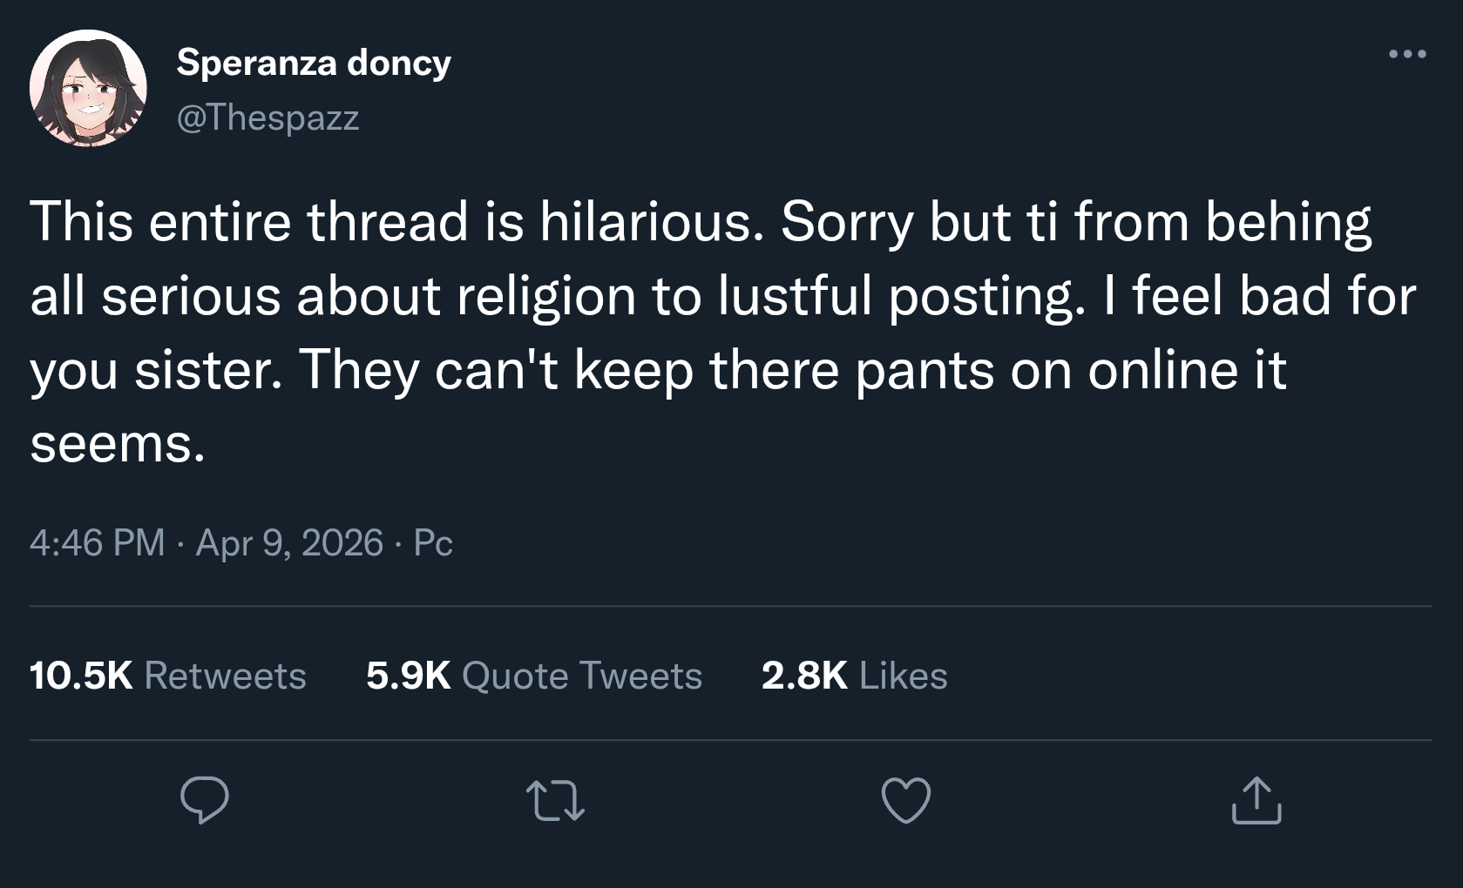Click the 4:46 PM timestamp
This screenshot has width=1463, height=888.
coord(98,542)
